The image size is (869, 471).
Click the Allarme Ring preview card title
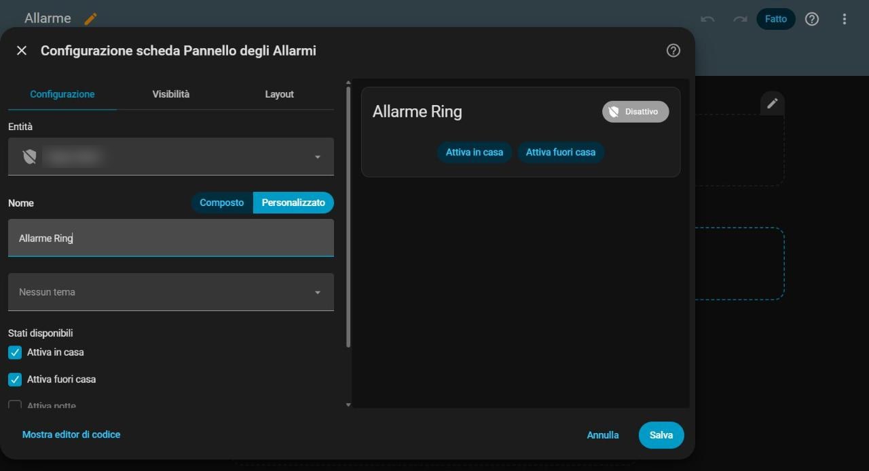[x=418, y=112]
